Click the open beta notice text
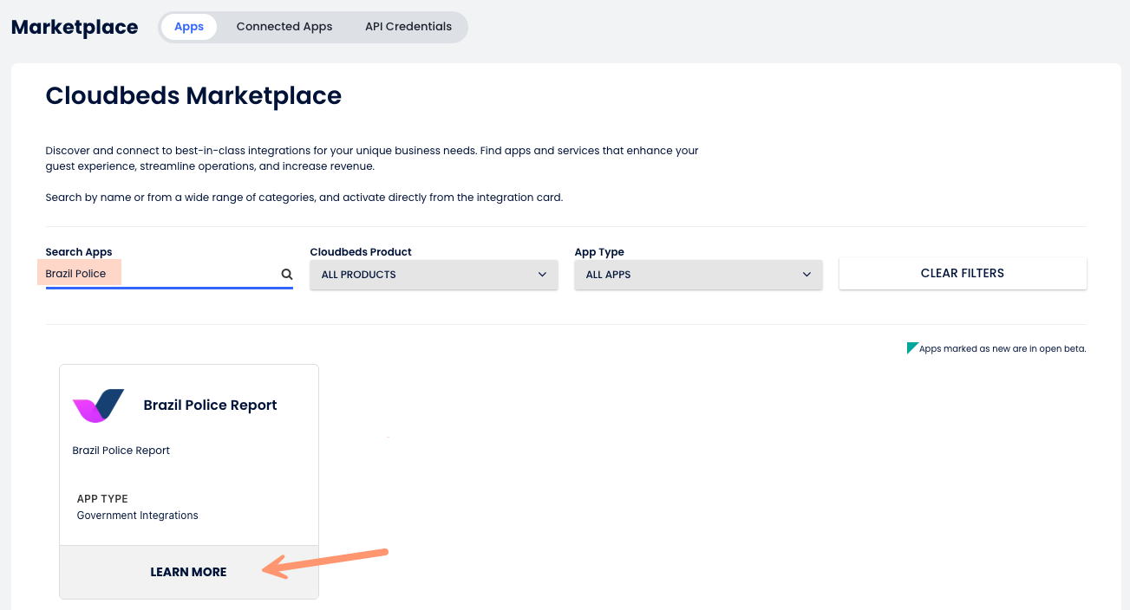The image size is (1130, 610). tap(1003, 349)
